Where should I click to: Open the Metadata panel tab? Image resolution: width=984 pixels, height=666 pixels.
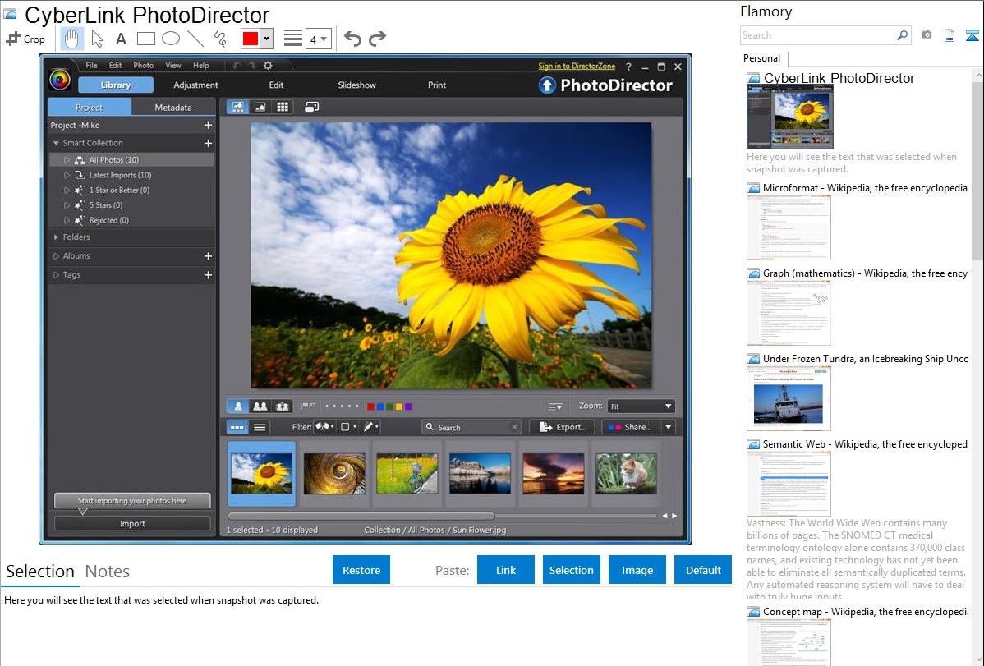[173, 108]
